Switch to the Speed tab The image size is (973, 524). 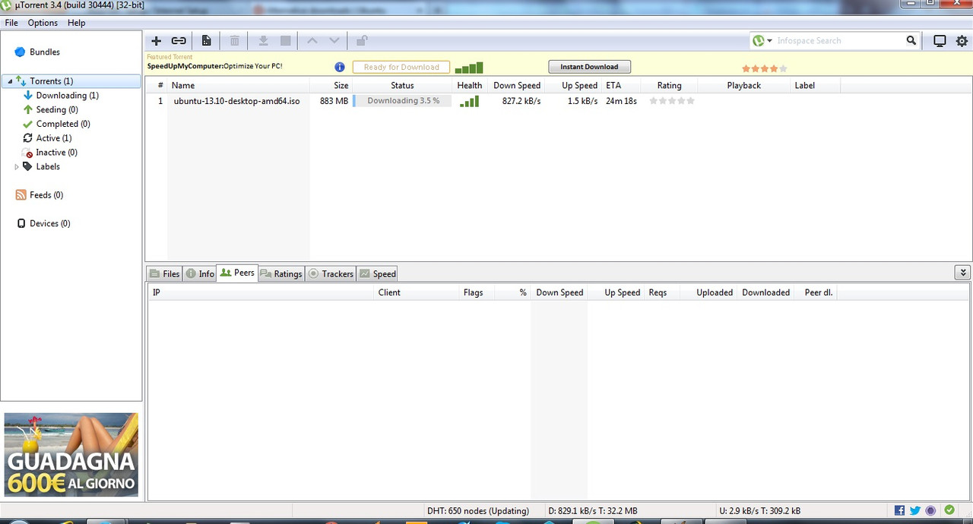[x=378, y=274]
